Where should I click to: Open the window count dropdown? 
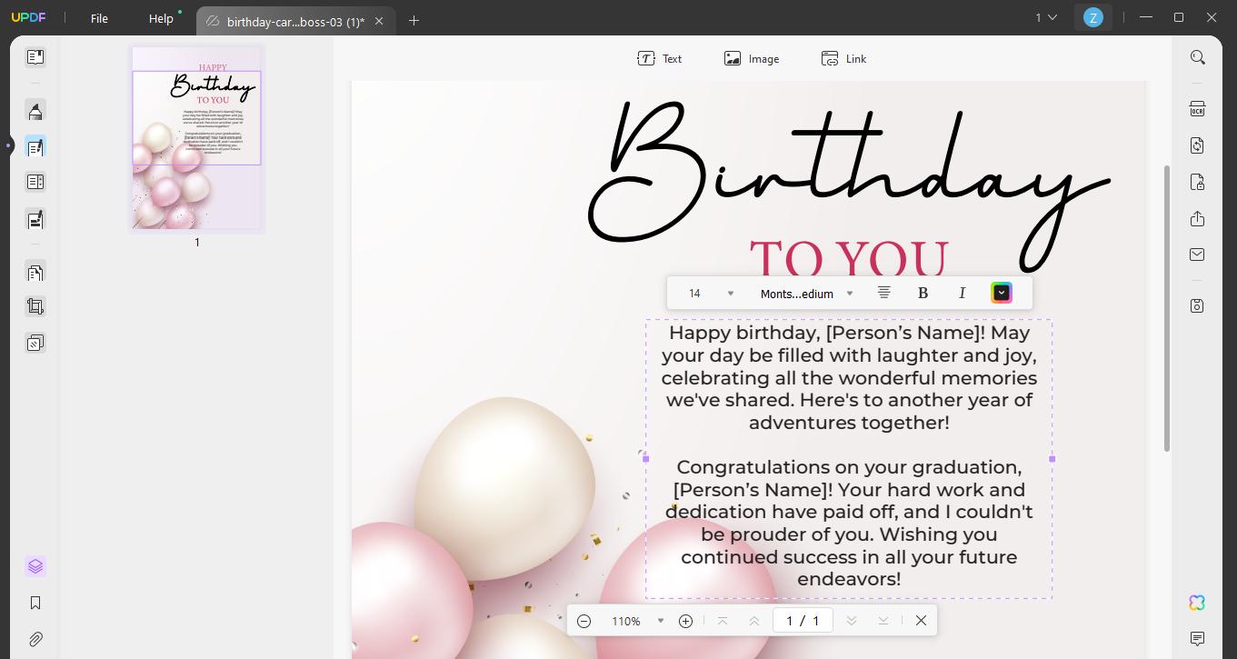pyautogui.click(x=1046, y=17)
